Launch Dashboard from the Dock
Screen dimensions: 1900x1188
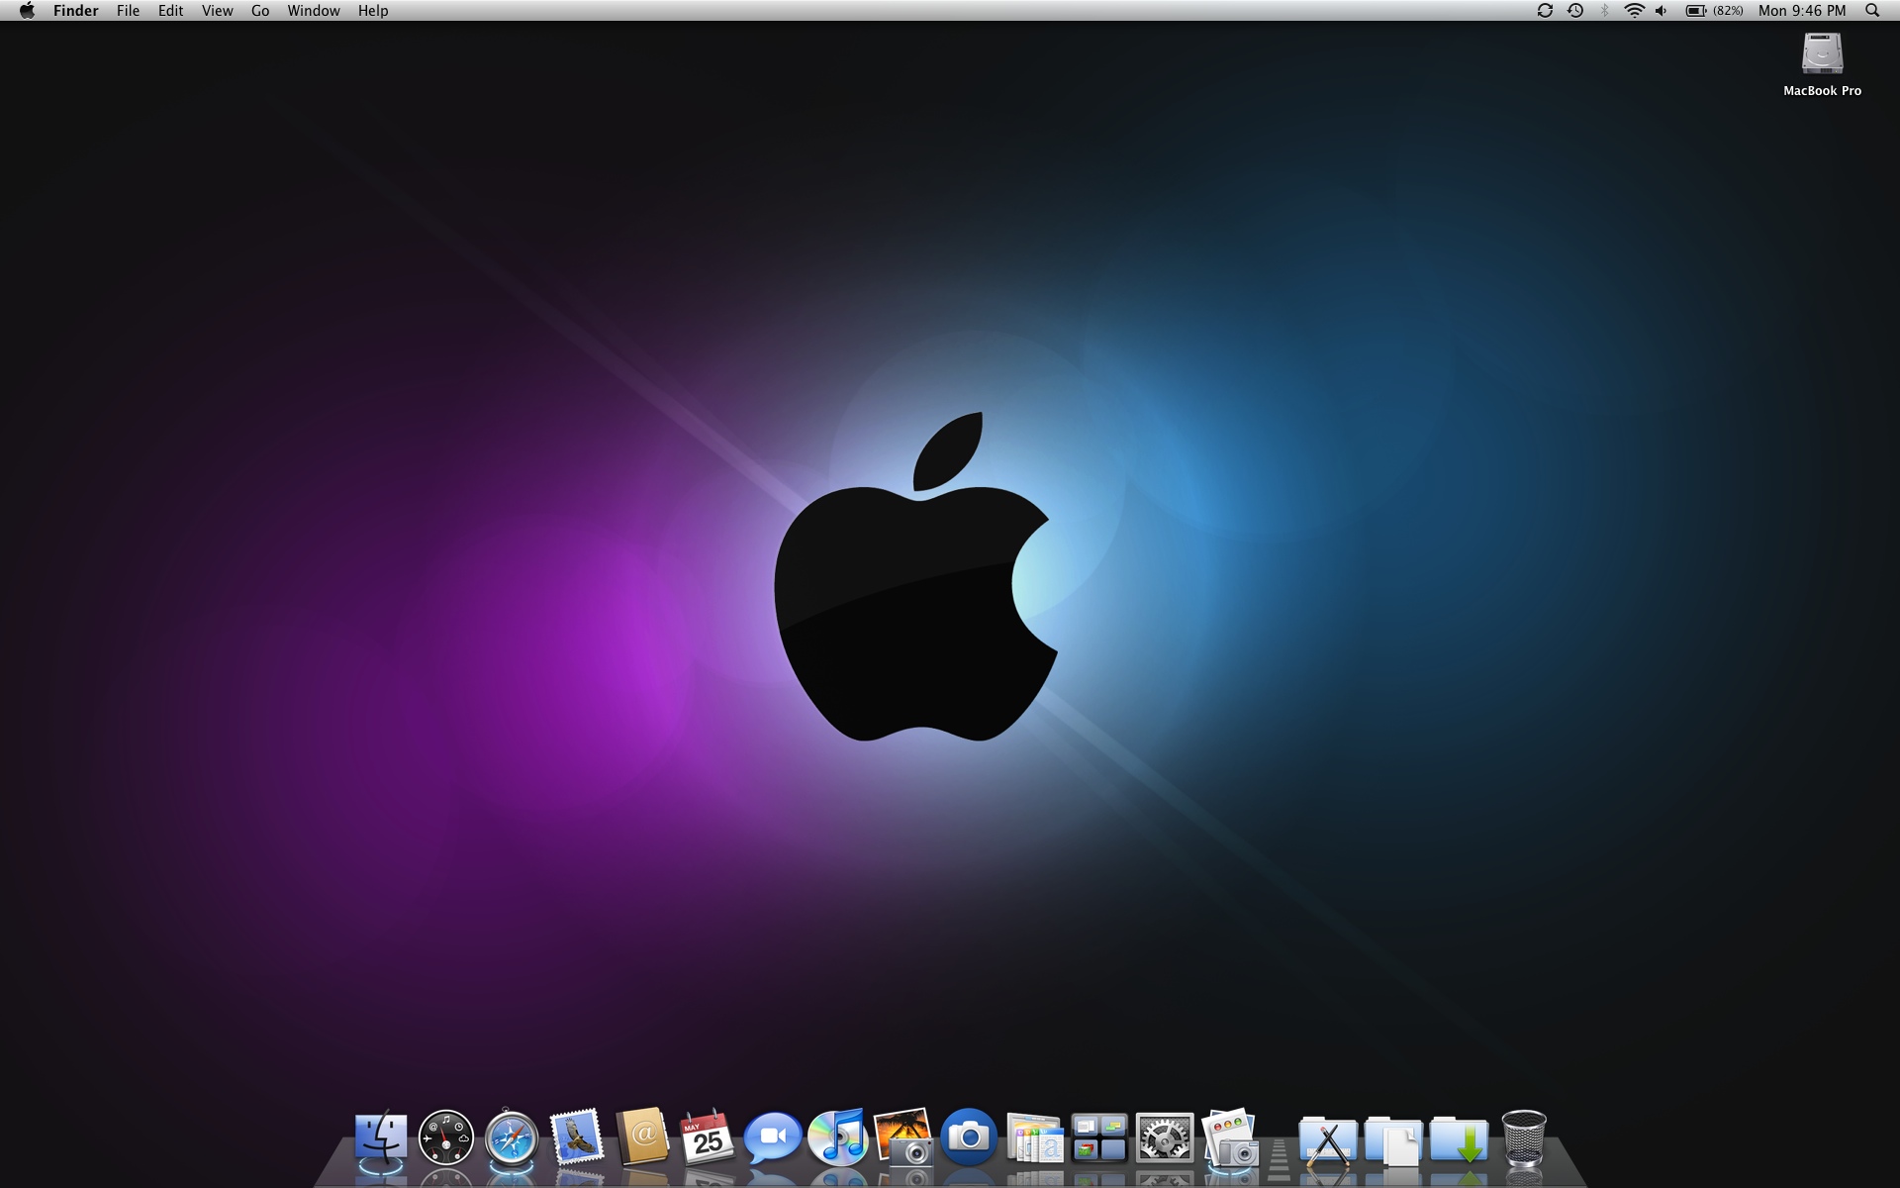[446, 1138]
